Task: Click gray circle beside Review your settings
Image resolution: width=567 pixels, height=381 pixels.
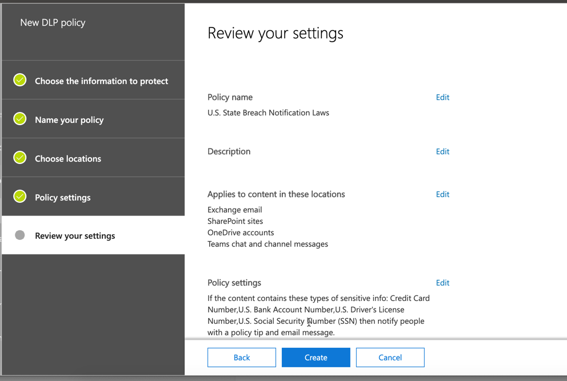Action: coord(20,235)
